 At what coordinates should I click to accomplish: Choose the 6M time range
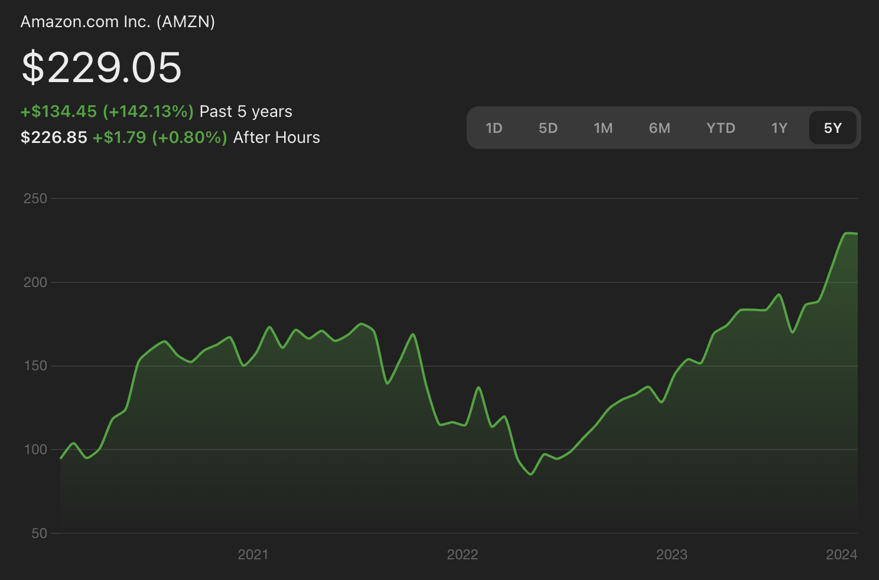[659, 128]
